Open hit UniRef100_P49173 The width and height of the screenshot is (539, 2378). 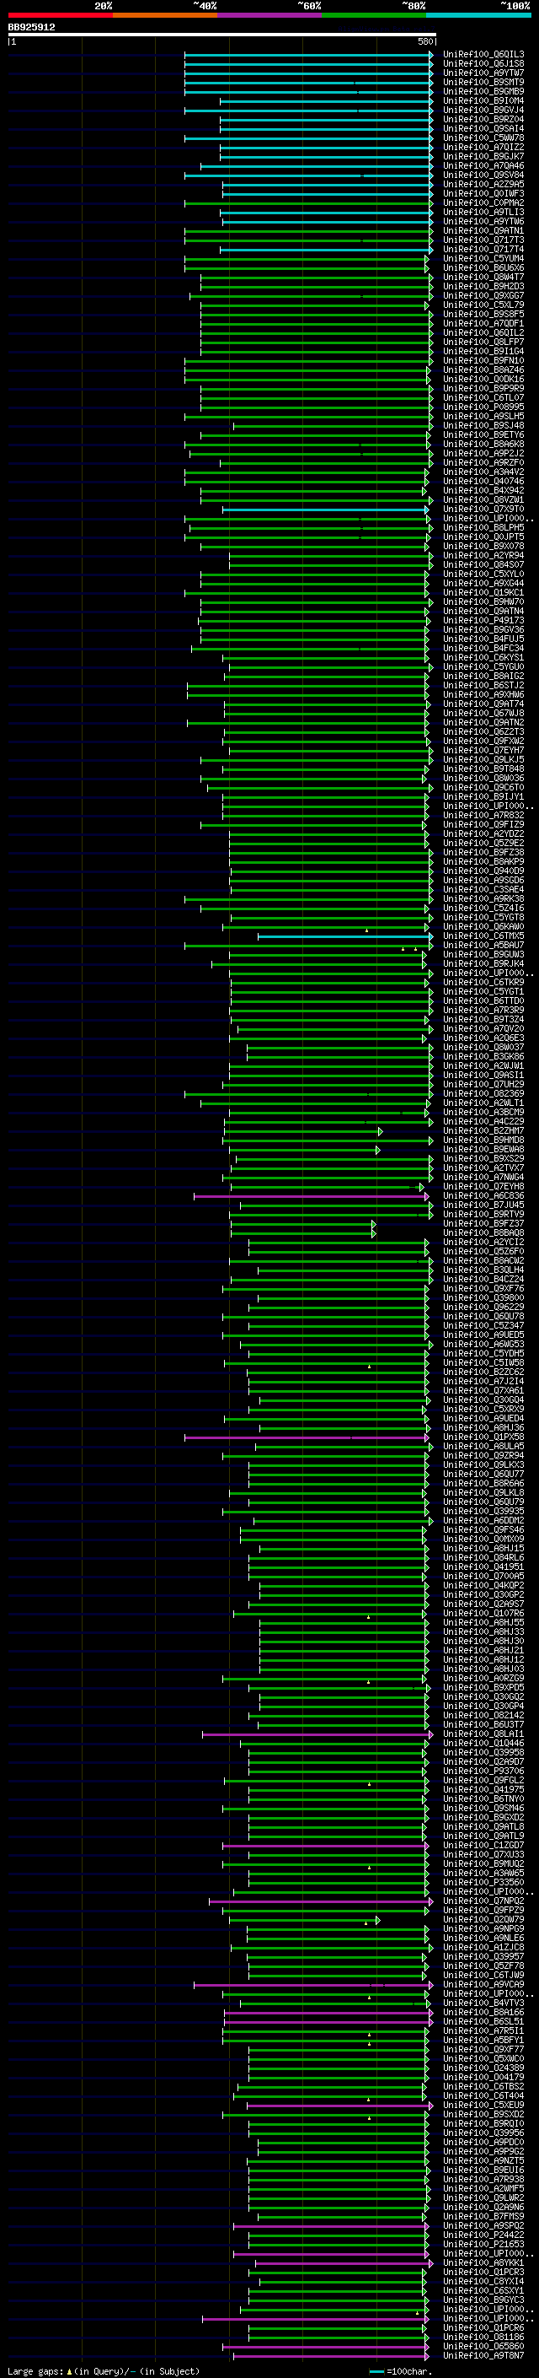483,621
